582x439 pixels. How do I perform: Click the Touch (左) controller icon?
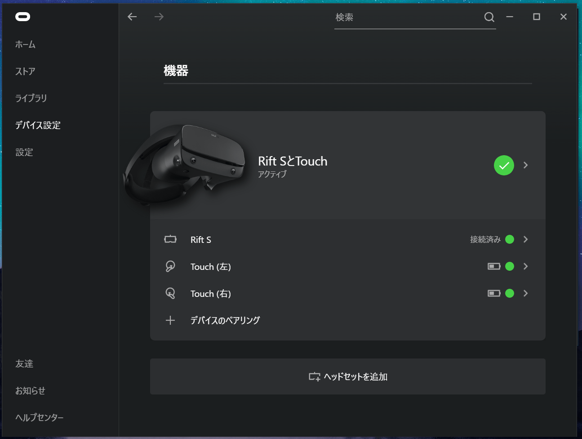tap(170, 266)
